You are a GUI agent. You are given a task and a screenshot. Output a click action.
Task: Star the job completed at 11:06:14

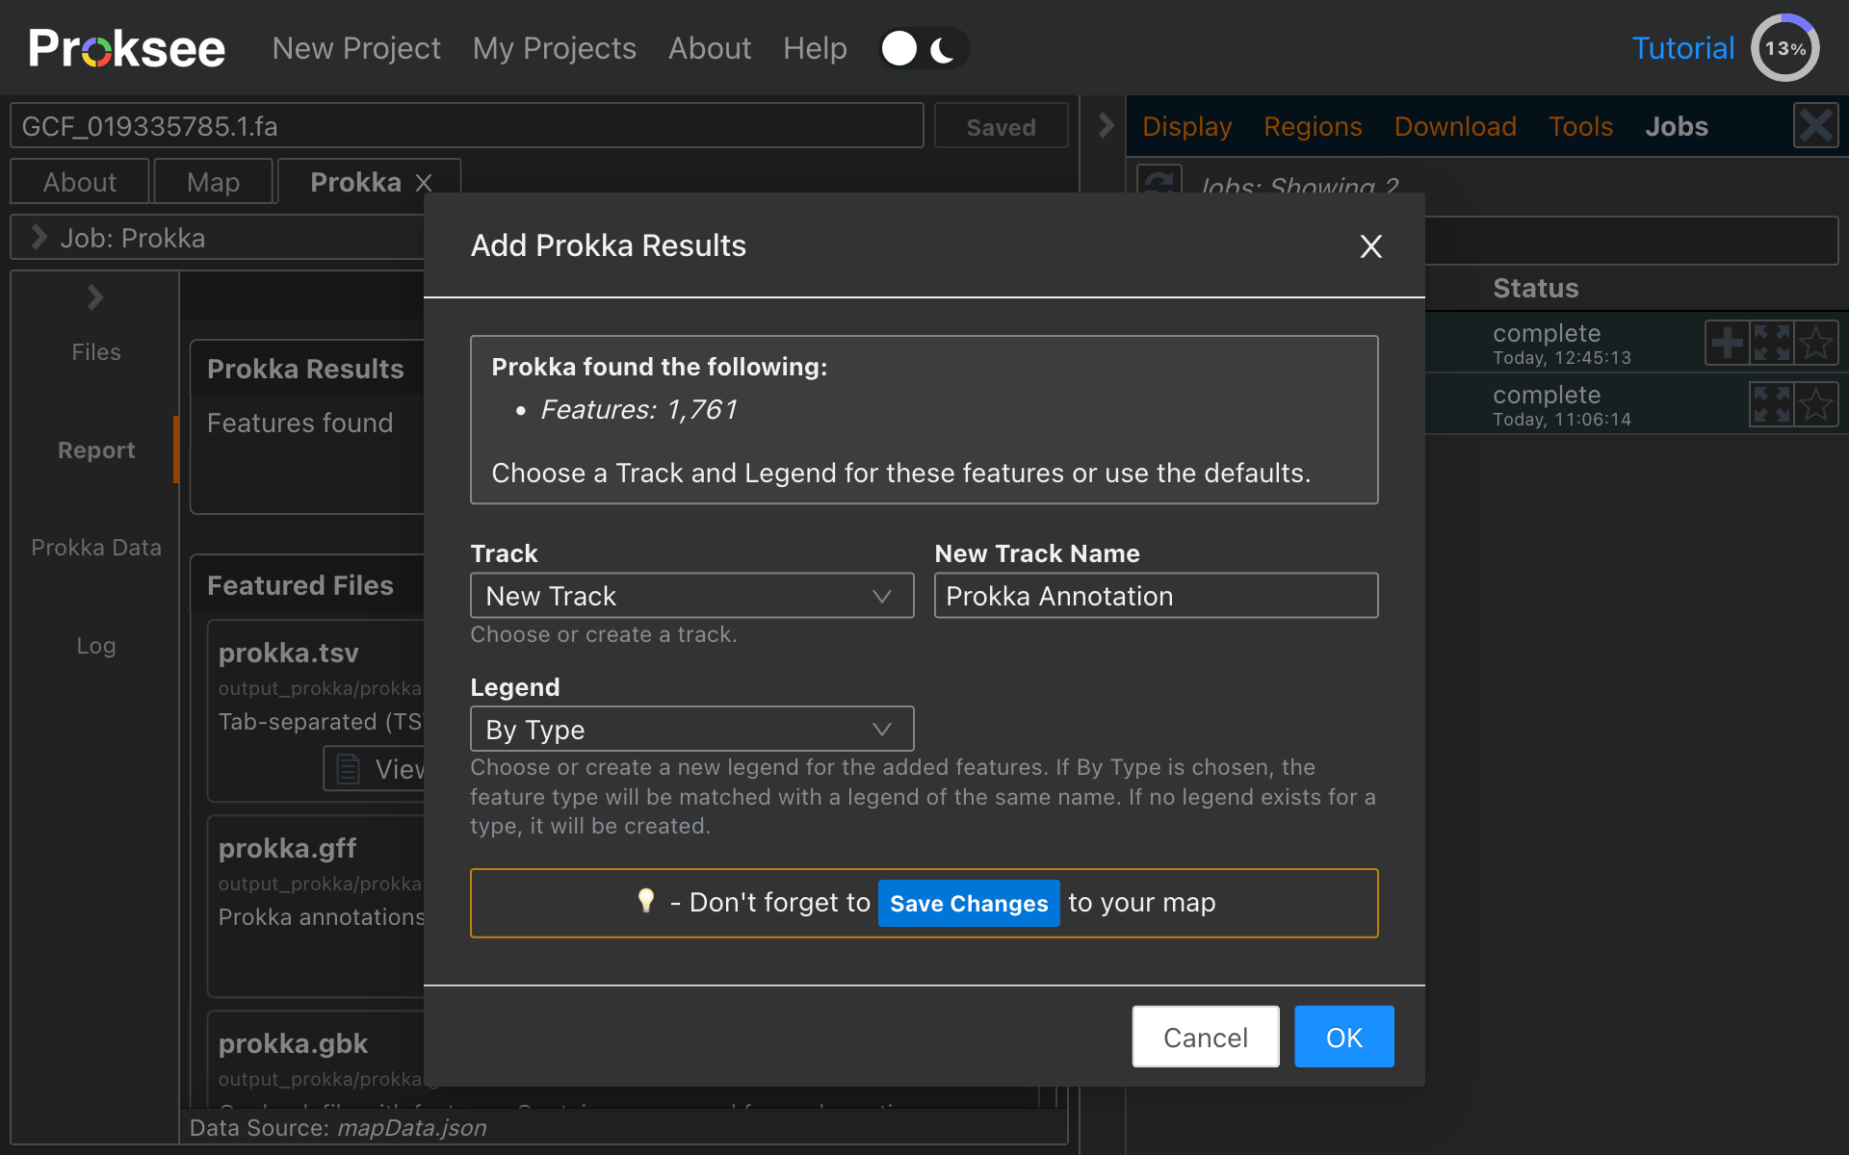(x=1816, y=404)
